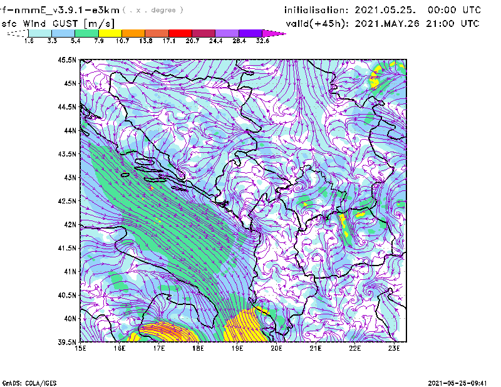
Task: Click the light blue 3.3–5.4 legend swatch
Action: (63, 33)
